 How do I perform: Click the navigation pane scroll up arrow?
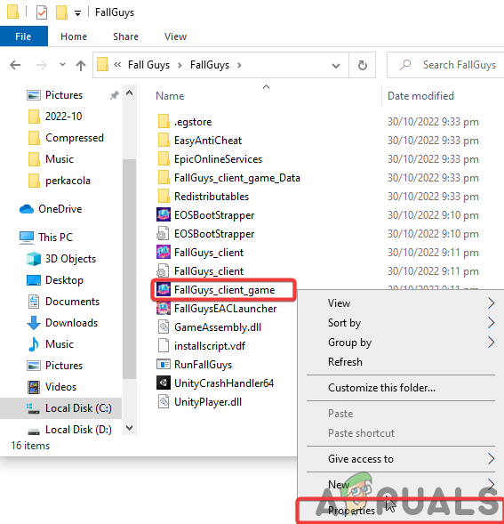click(129, 93)
